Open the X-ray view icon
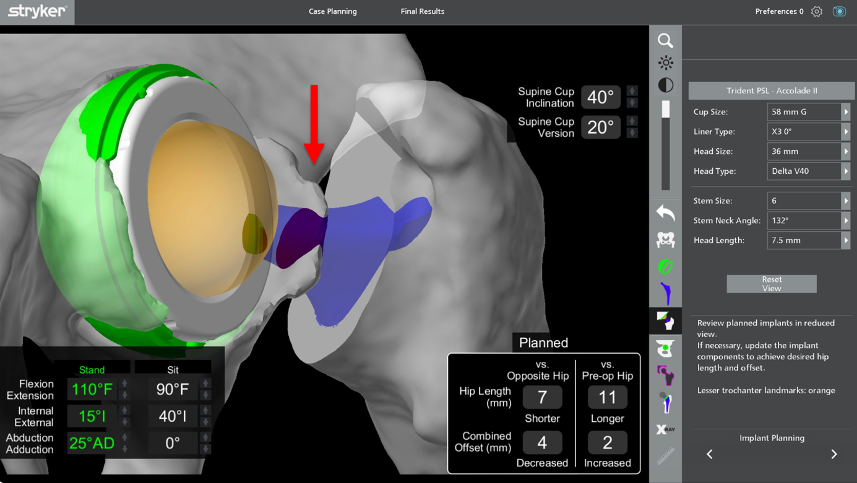The width and height of the screenshot is (857, 483). coord(665,429)
